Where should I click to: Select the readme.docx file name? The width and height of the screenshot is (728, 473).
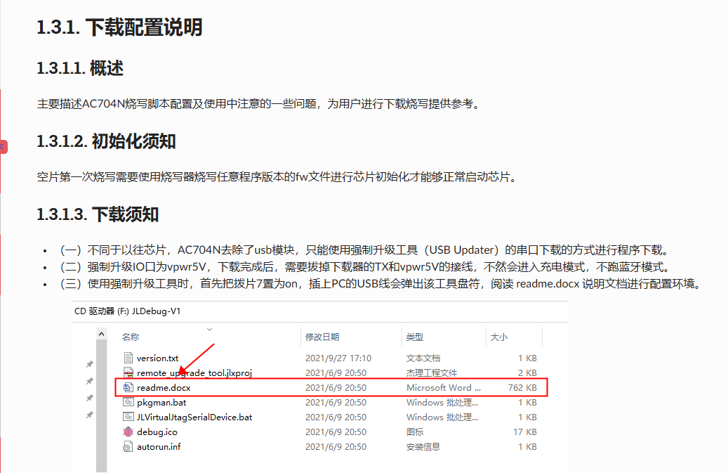click(164, 387)
